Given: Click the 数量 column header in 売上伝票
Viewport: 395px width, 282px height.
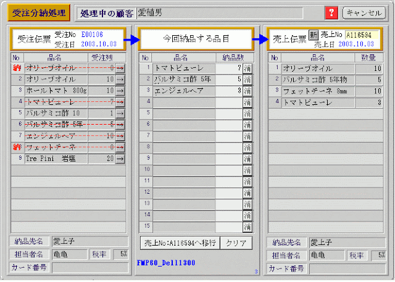Looking at the screenshot, I should (x=369, y=57).
